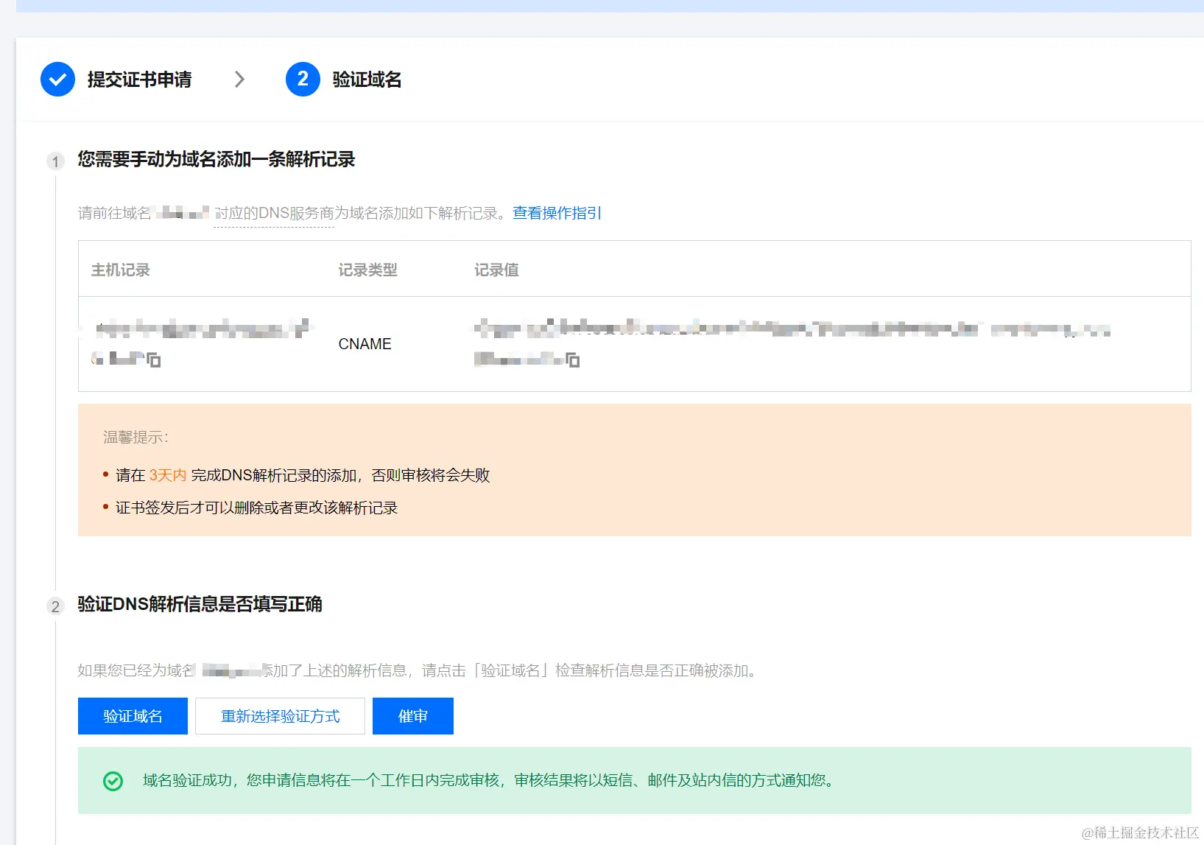Click the 验证DNS解析信息是否填写正确 heading
The width and height of the screenshot is (1204, 845).
(200, 604)
